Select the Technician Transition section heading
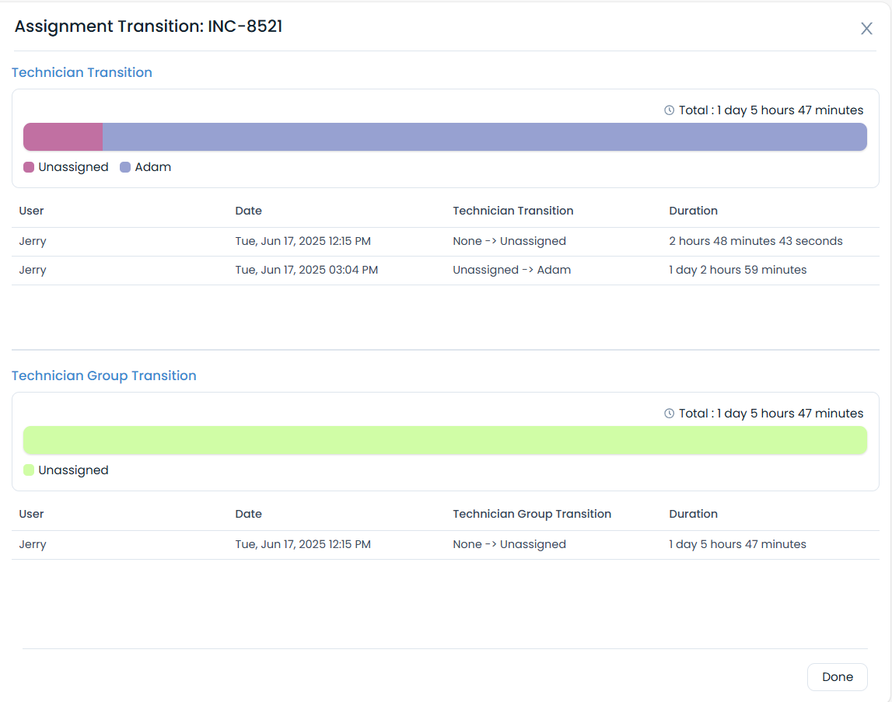The height and width of the screenshot is (702, 892). (x=82, y=72)
